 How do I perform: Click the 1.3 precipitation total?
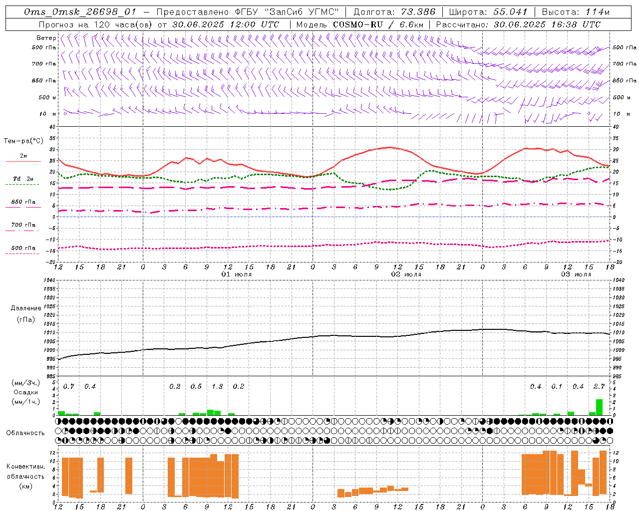tap(217, 386)
